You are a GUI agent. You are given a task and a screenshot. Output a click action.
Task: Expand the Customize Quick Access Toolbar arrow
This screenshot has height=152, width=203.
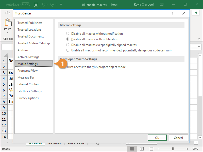[x=61, y=4]
